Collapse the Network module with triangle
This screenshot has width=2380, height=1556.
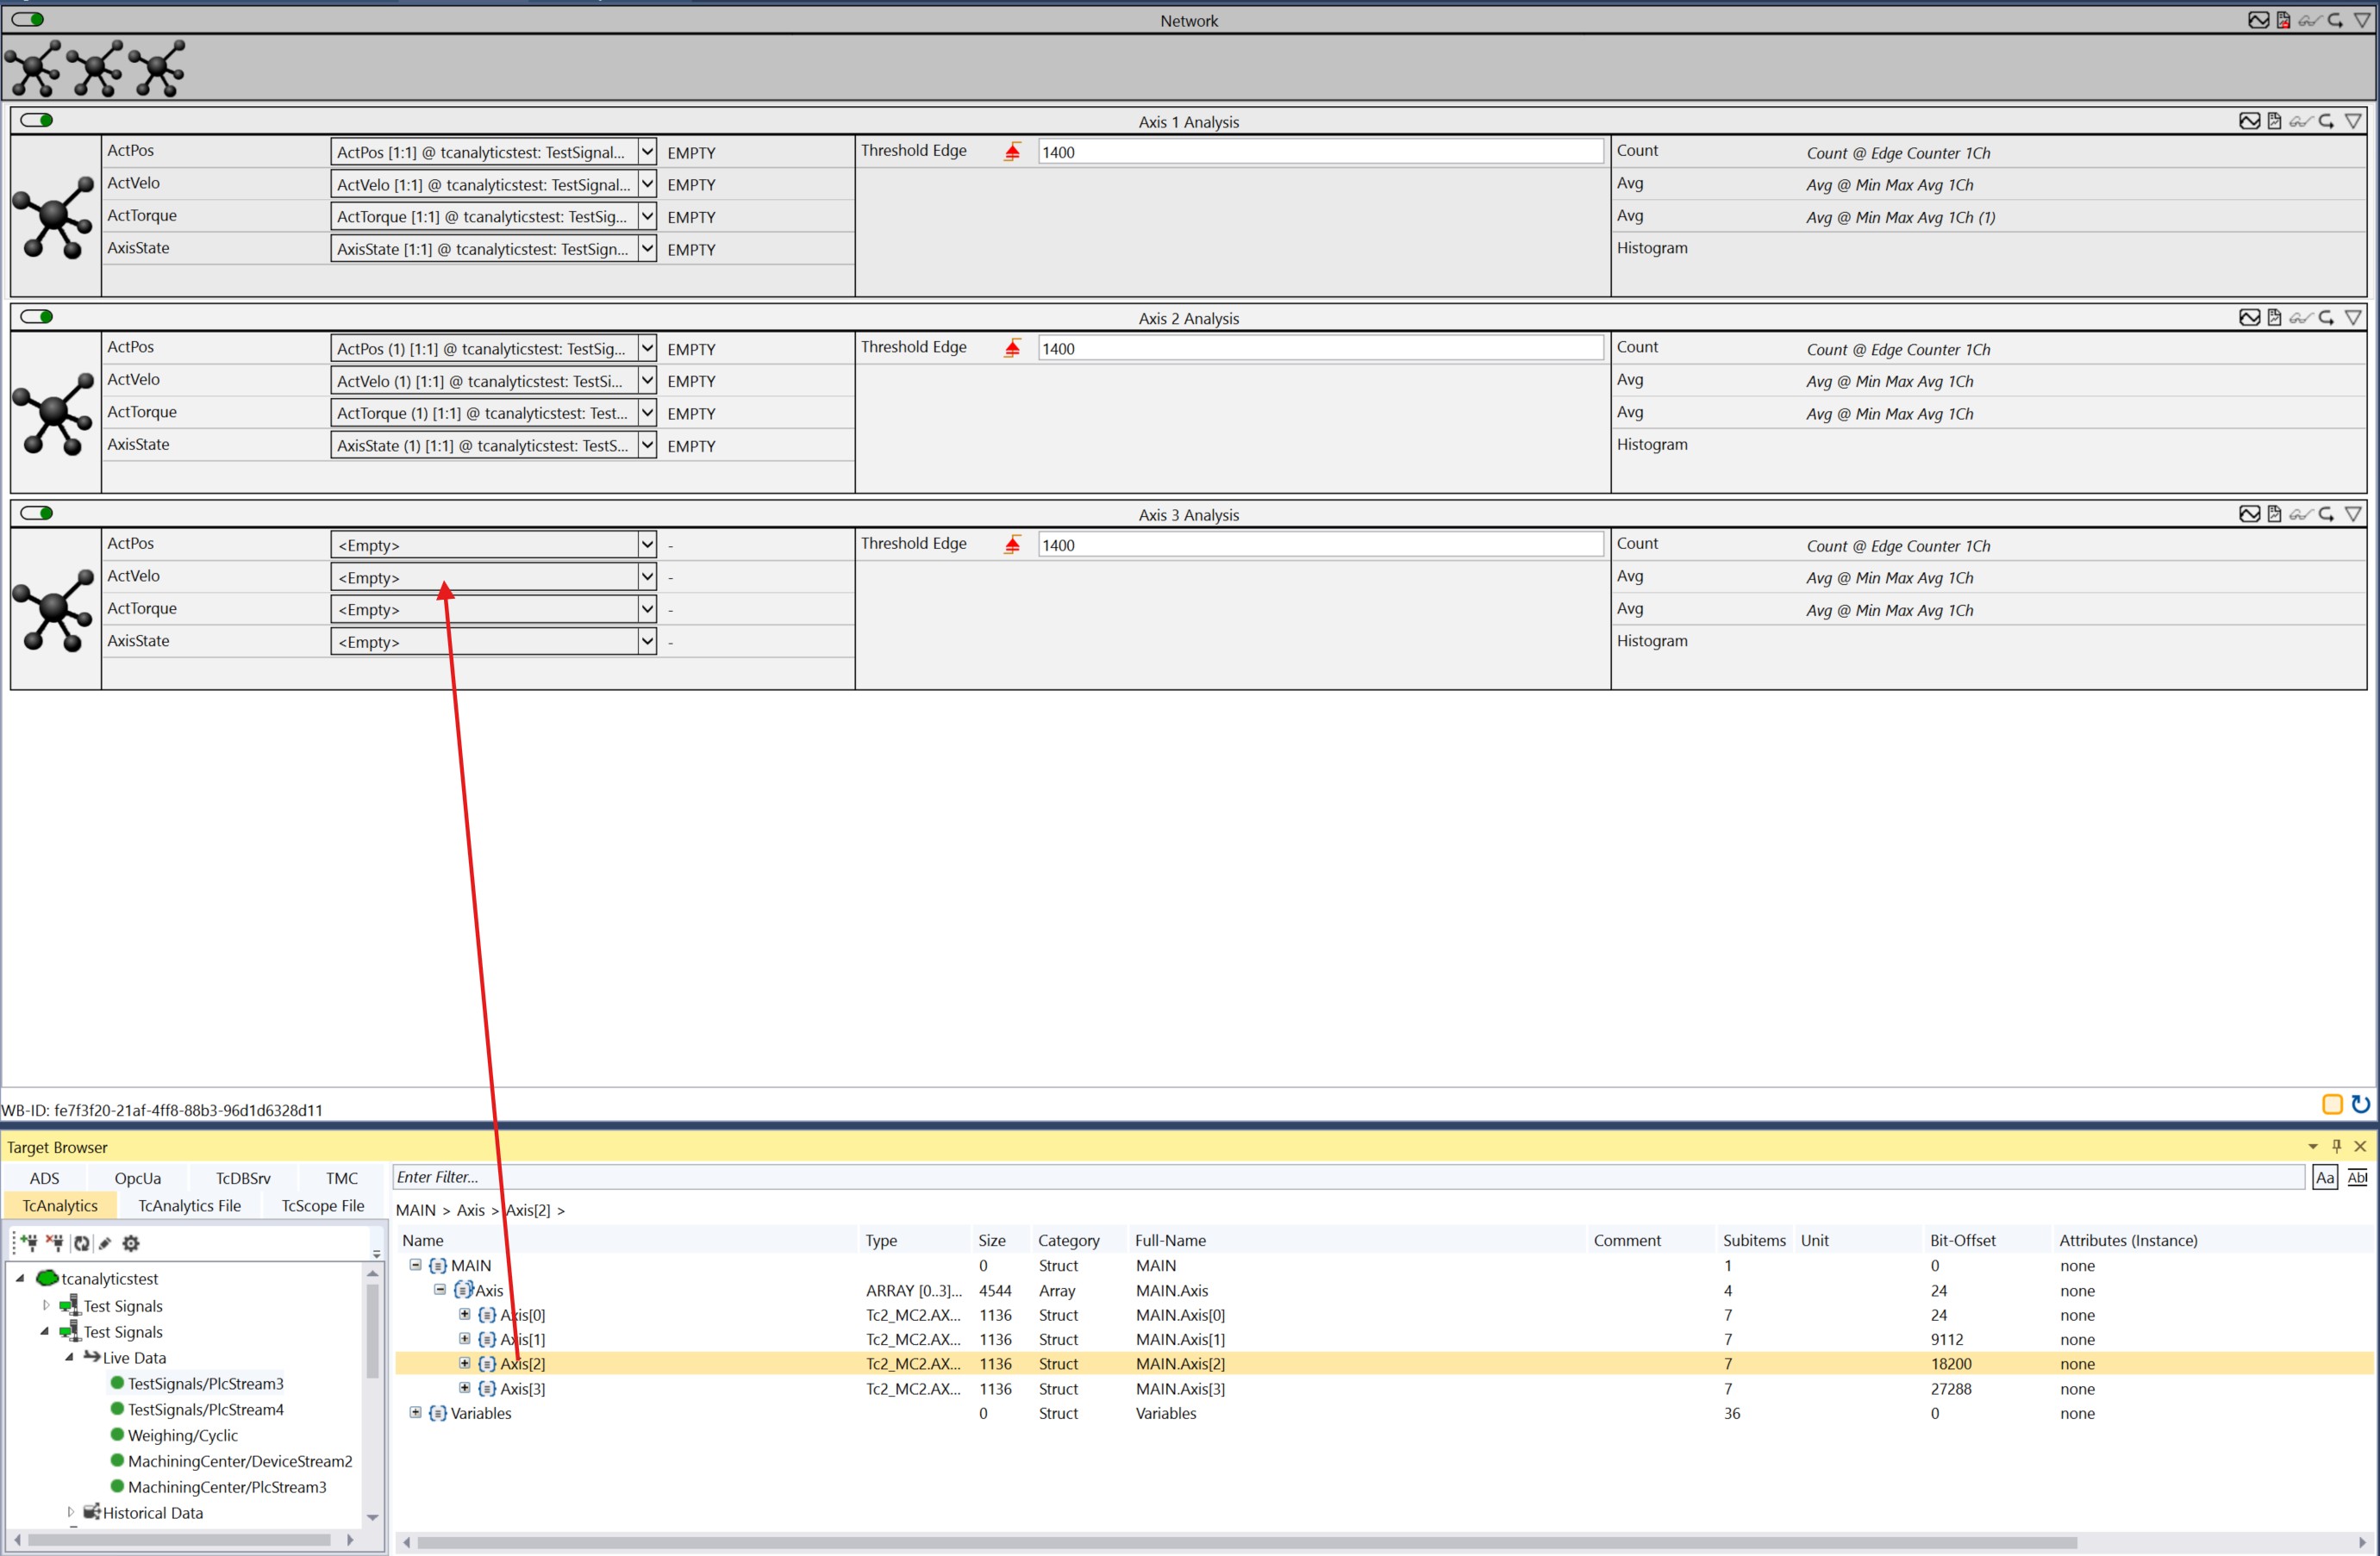[x=2362, y=20]
